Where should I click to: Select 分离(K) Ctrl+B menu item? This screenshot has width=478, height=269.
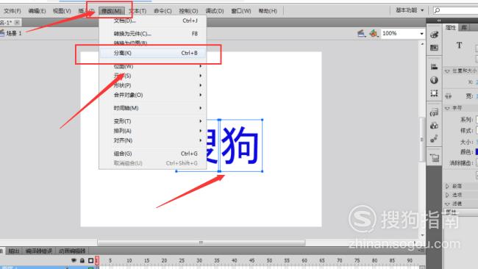[153, 53]
